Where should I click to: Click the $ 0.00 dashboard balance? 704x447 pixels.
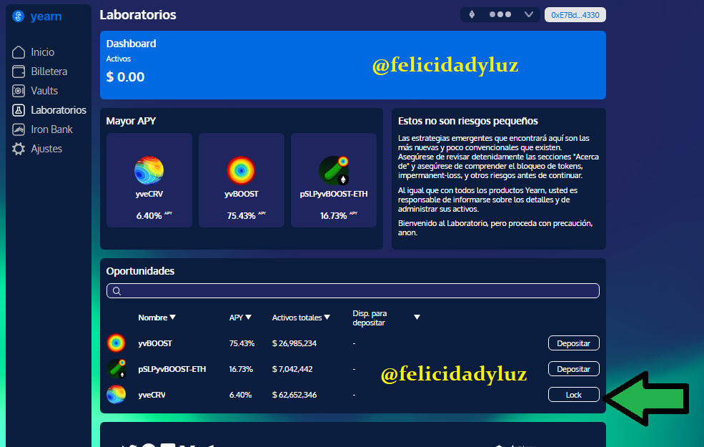click(x=125, y=77)
